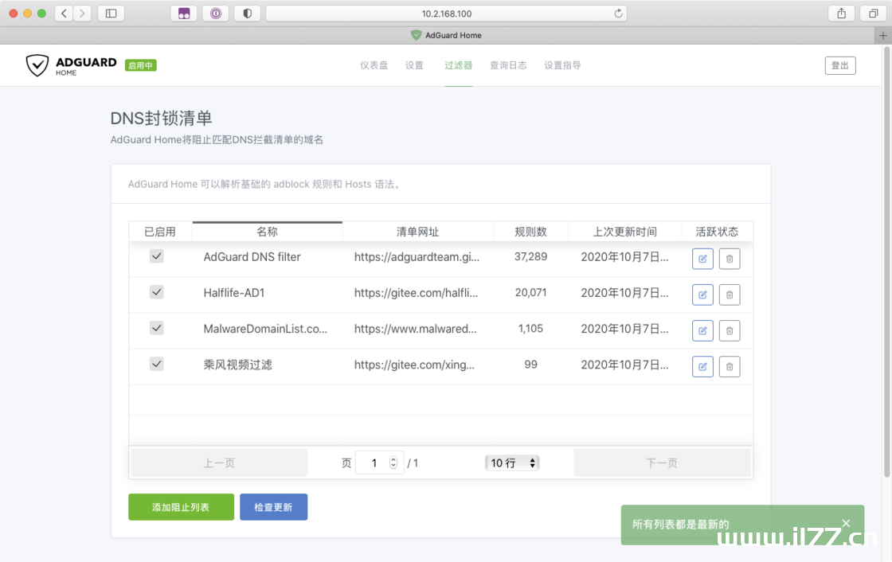Click 检查更新 button
Viewport: 892px width, 562px height.
click(274, 507)
